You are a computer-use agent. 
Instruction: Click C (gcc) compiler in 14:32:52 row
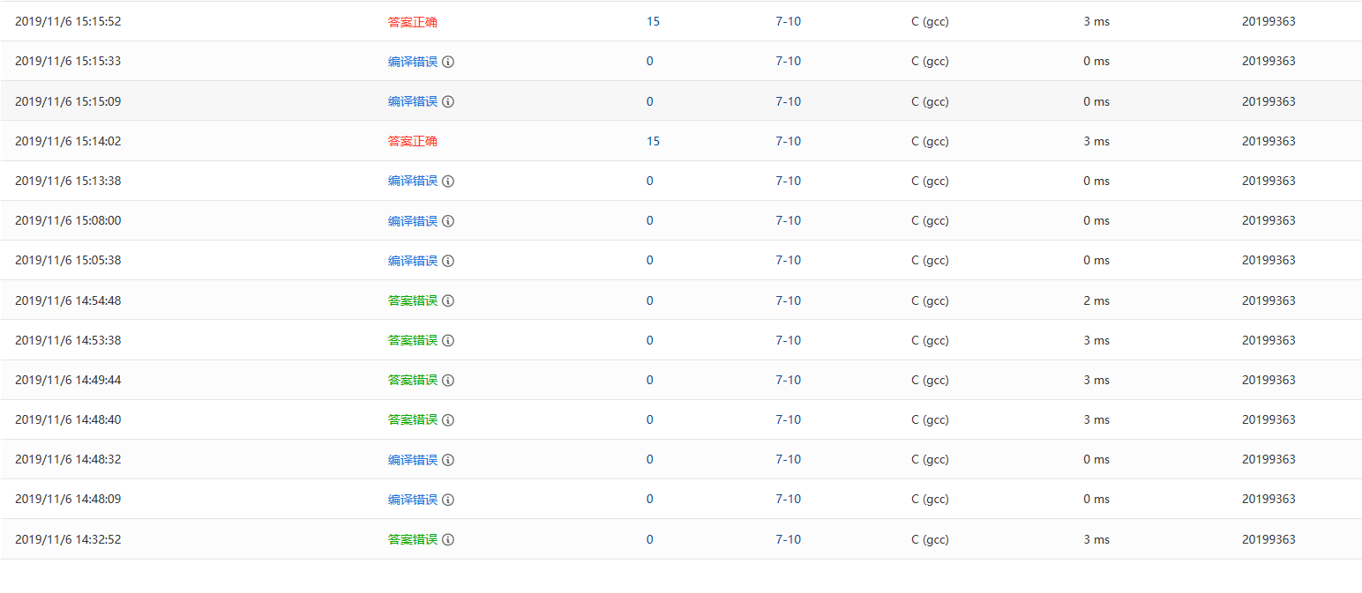930,539
